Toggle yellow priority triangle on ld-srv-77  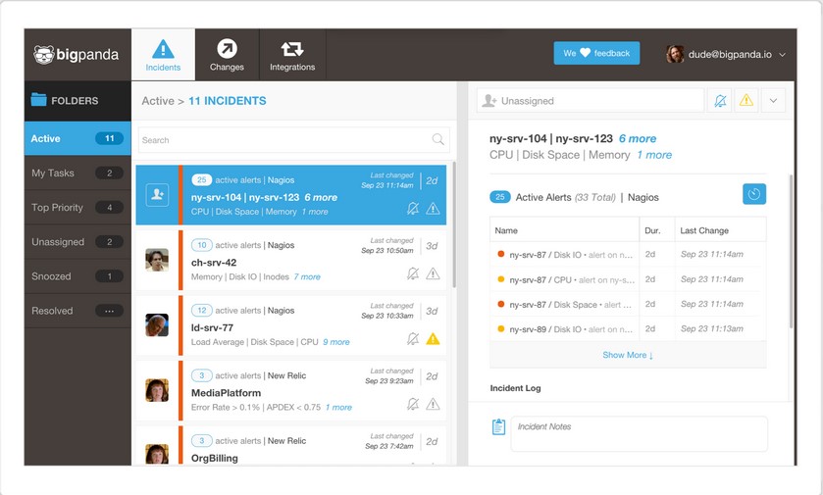click(433, 339)
